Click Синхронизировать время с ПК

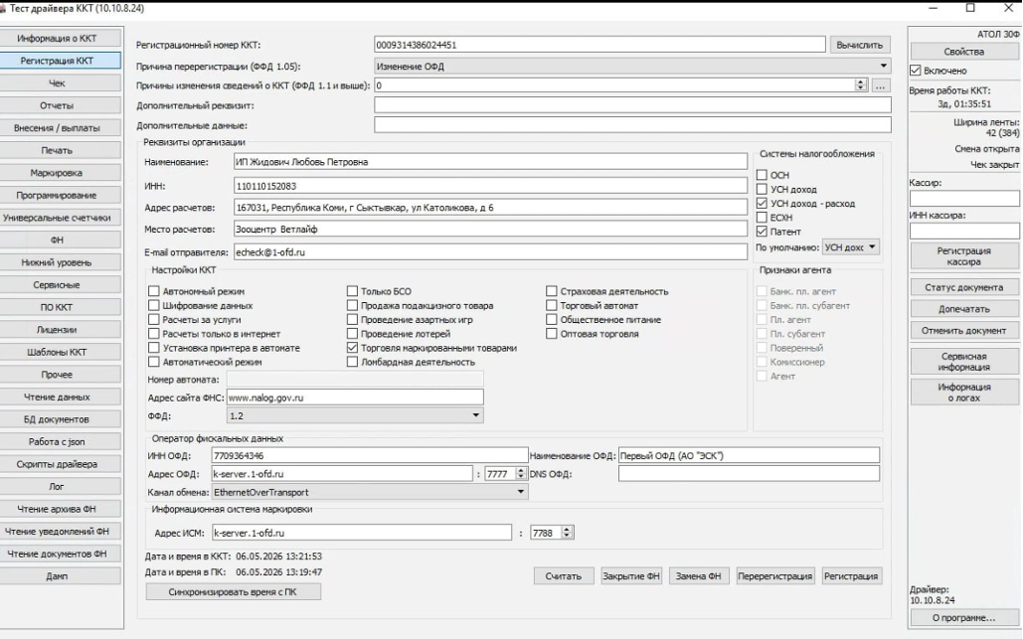tap(233, 592)
